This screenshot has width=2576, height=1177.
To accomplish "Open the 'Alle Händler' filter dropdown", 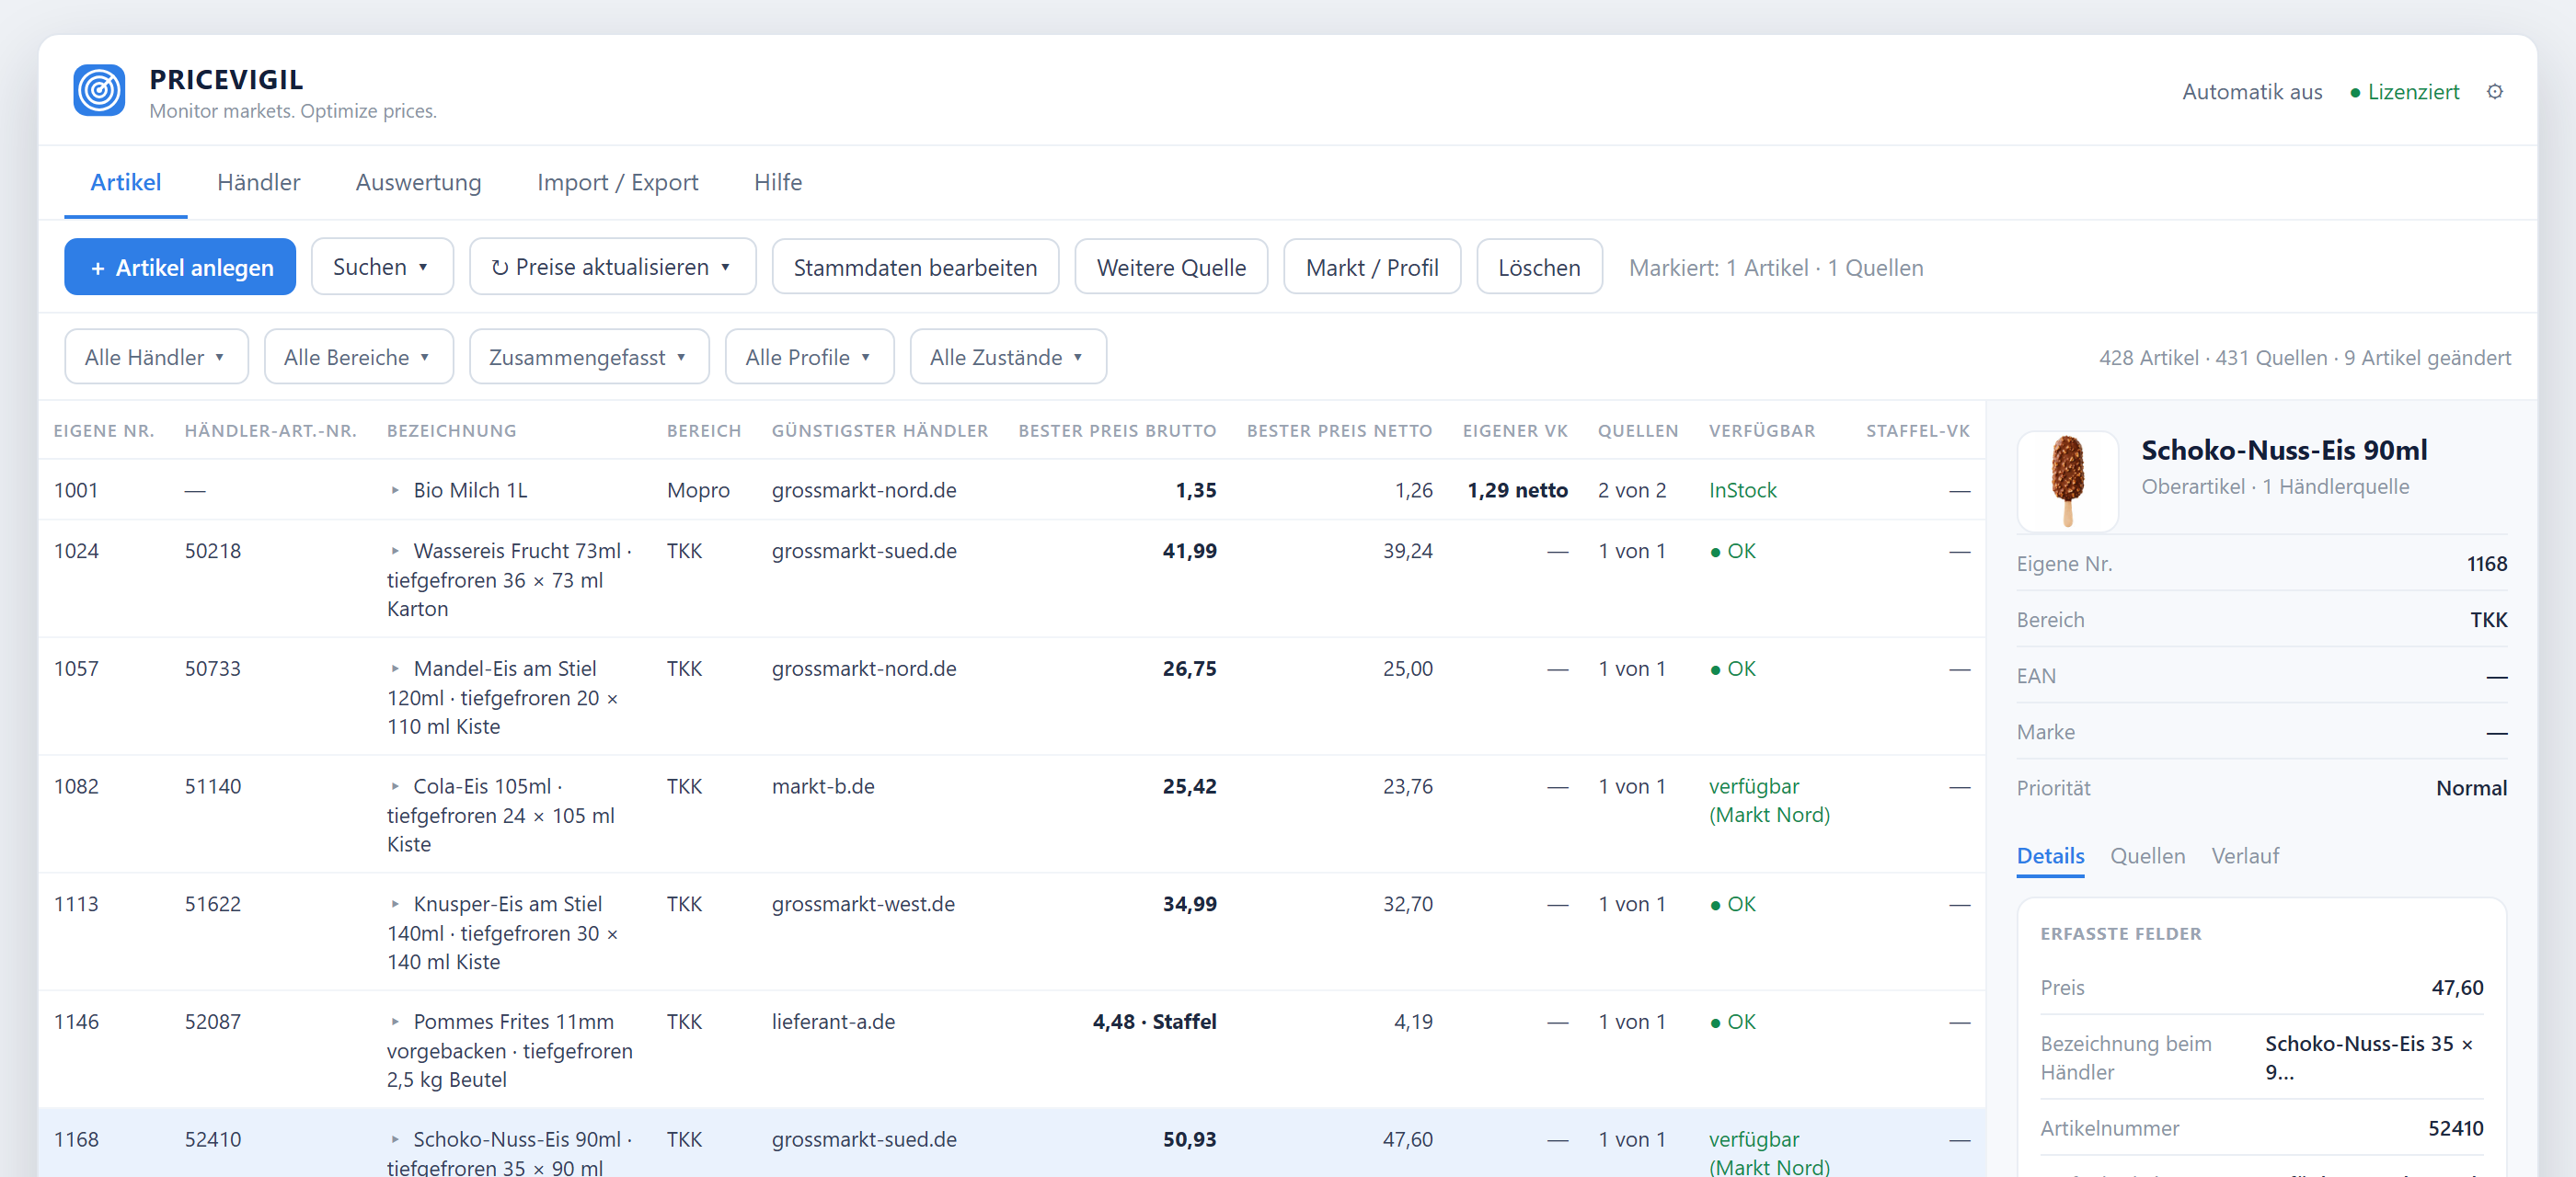I will click(156, 357).
